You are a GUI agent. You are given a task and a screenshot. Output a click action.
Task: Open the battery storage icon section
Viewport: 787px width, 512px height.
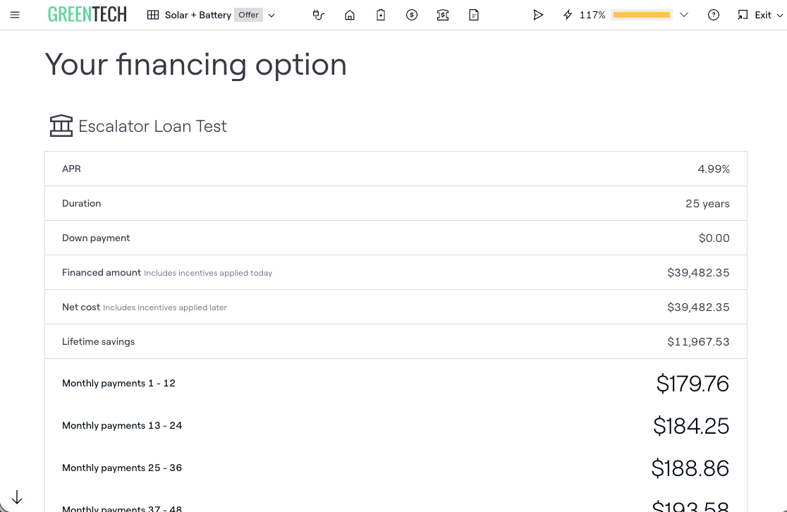tap(381, 15)
